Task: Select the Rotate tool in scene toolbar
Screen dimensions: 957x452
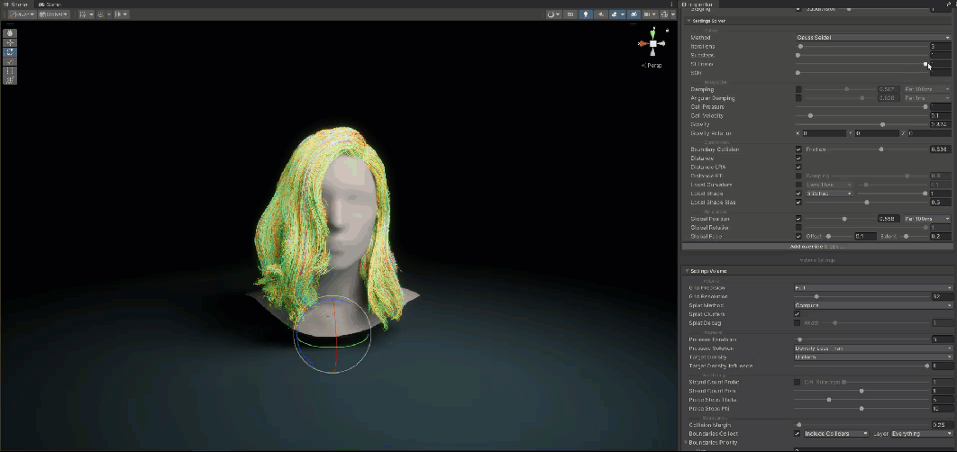Action: point(10,52)
